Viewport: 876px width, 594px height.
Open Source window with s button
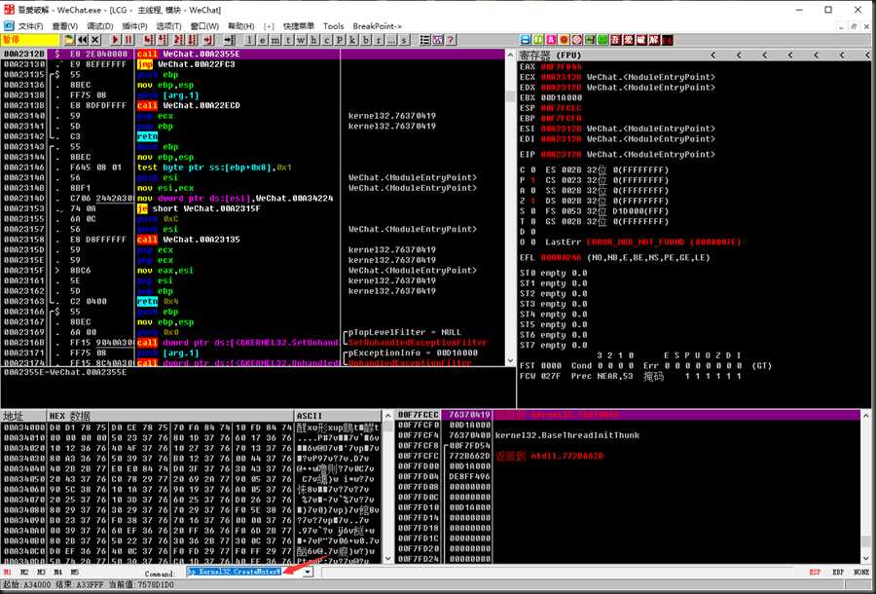(405, 40)
